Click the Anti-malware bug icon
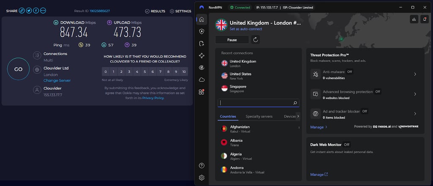 click(315, 74)
